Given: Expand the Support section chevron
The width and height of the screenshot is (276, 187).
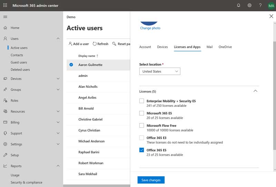Looking at the screenshot, I should (58, 133).
